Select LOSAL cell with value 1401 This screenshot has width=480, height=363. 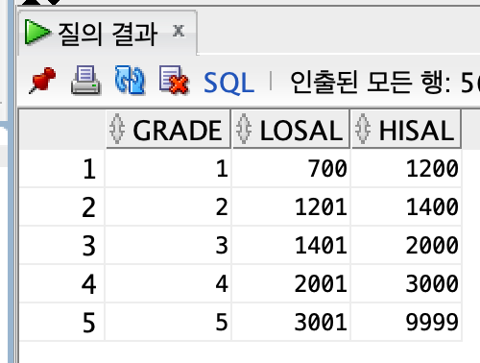pyautogui.click(x=291, y=245)
